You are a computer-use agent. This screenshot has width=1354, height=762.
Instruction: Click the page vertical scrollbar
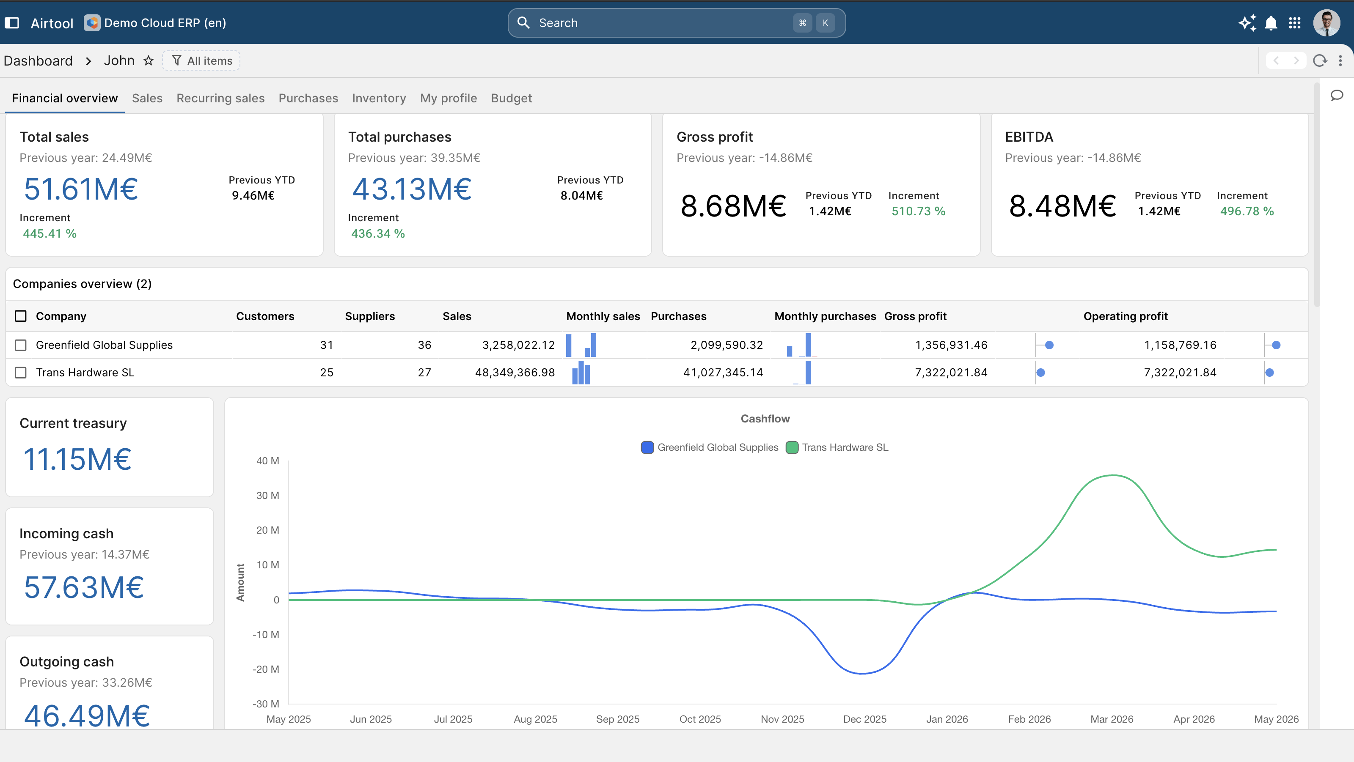tap(1317, 195)
